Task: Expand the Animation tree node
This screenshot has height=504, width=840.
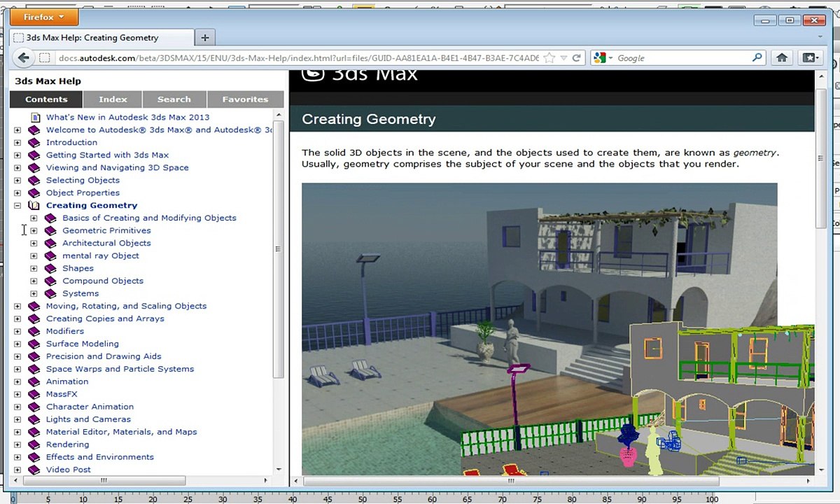Action: click(17, 381)
